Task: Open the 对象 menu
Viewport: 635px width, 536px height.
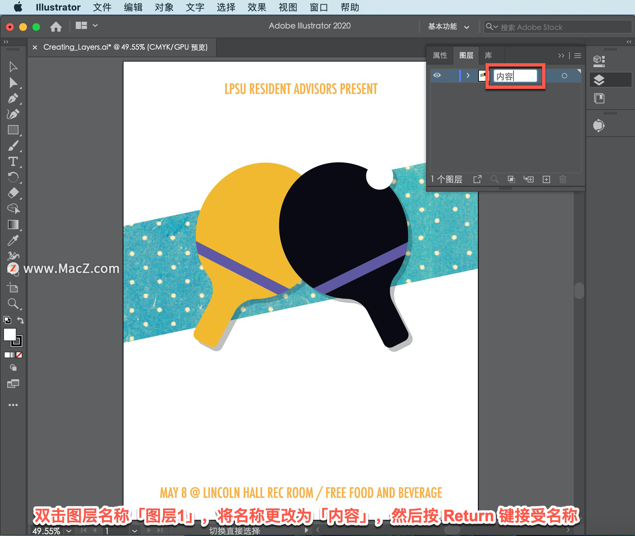Action: (x=164, y=7)
